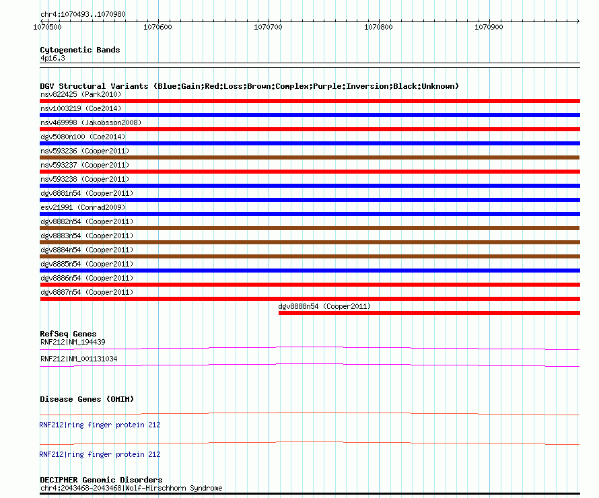Click the brown complex bar under nsv593236
599x498 pixels.
(310, 157)
